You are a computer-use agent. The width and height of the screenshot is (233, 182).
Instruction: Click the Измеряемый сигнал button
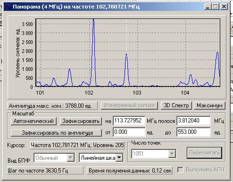(129, 105)
